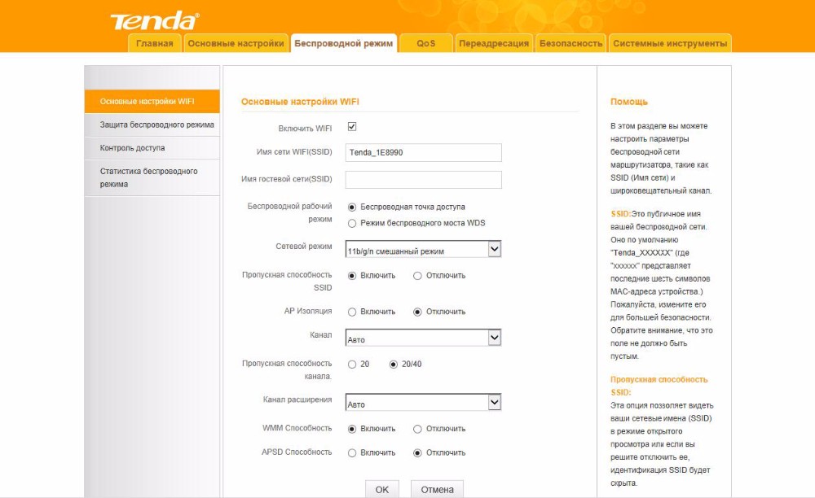The image size is (815, 498).
Task: Open the Сетевой режим dropdown
Action: click(x=423, y=249)
